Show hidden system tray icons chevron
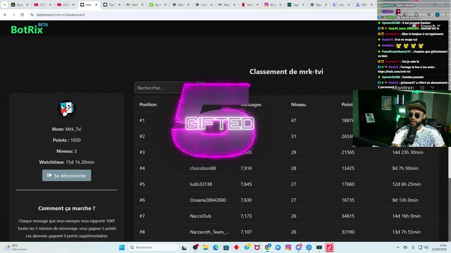Image resolution: width=451 pixels, height=253 pixels. [398, 247]
